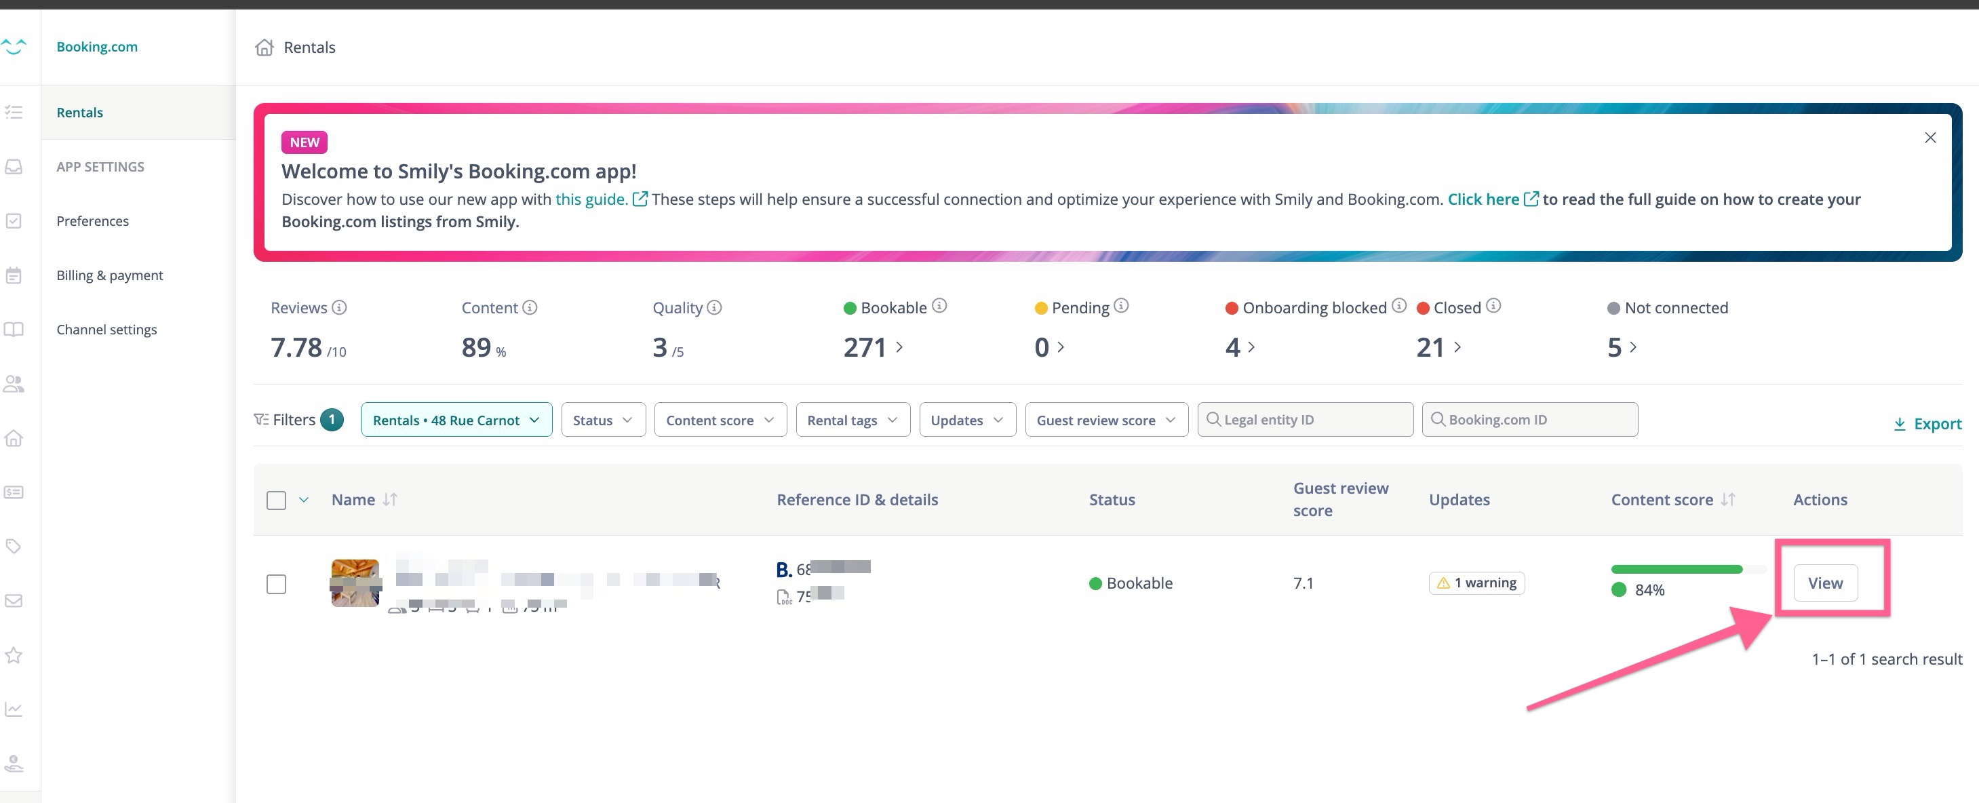The image size is (1979, 803).
Task: Click the home icon in the Rentals breadcrumb
Action: coord(264,47)
